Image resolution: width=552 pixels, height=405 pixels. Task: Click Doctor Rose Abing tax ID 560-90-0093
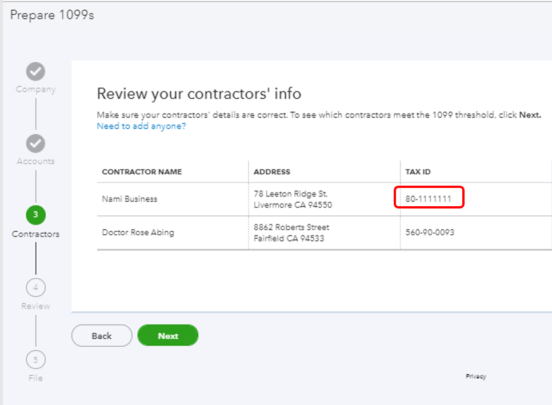click(430, 232)
